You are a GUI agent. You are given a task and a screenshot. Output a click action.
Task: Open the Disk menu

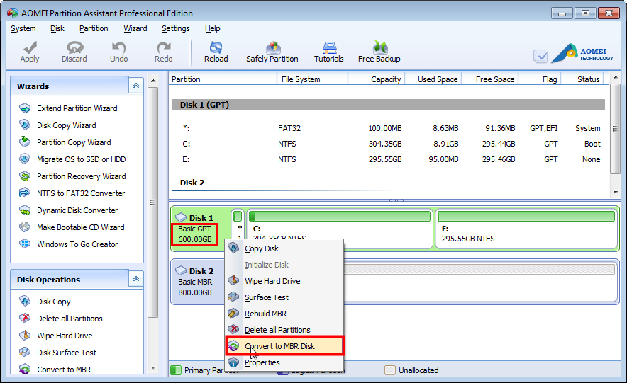[57, 28]
